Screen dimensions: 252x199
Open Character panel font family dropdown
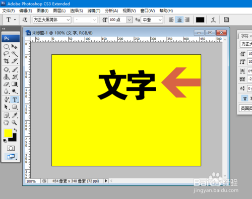[x=246, y=44]
